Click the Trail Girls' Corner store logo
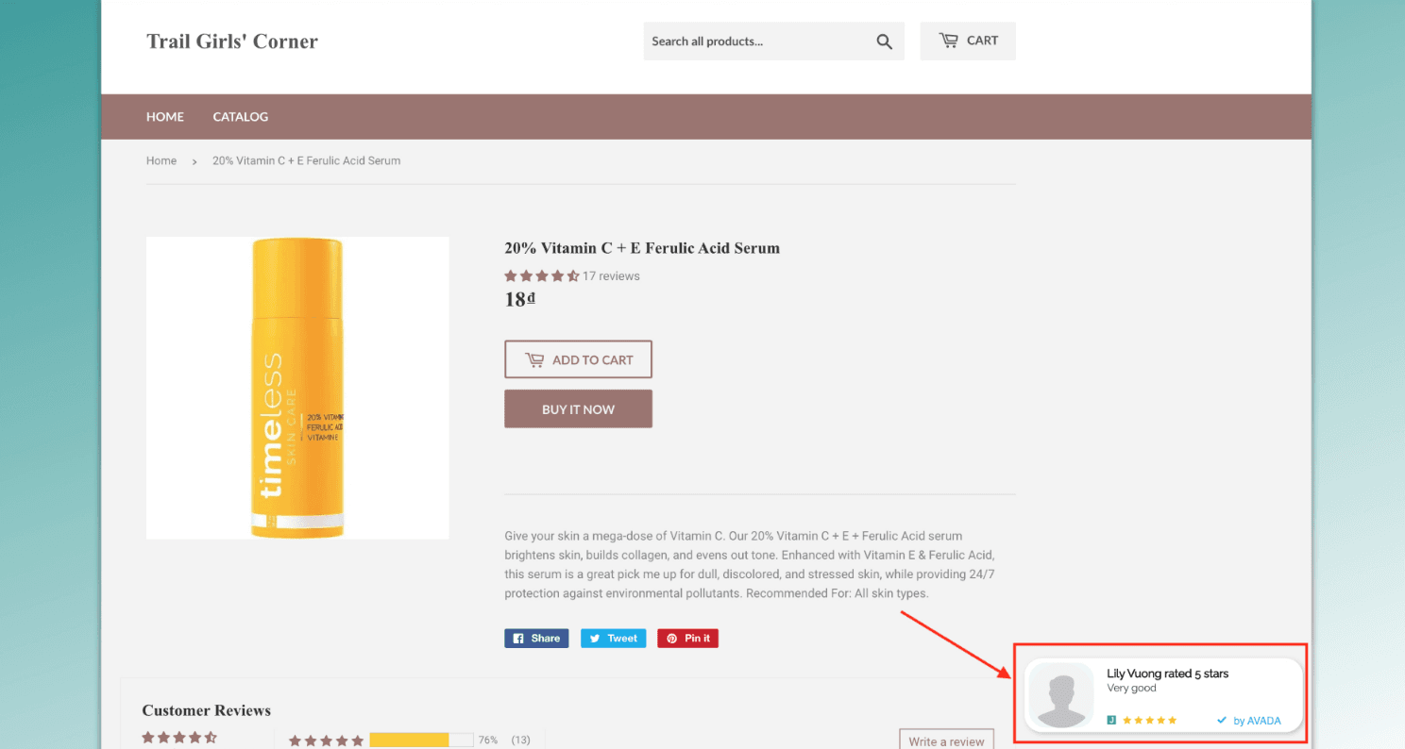This screenshot has height=749, width=1405. click(x=232, y=42)
